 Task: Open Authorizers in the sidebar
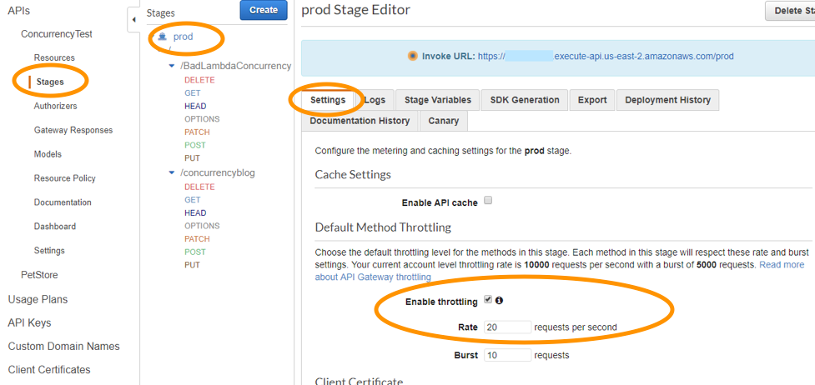(55, 106)
